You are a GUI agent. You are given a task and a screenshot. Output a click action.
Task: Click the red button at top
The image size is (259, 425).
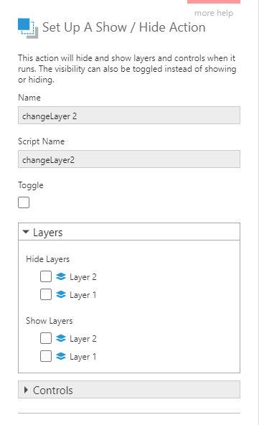click(214, 1)
